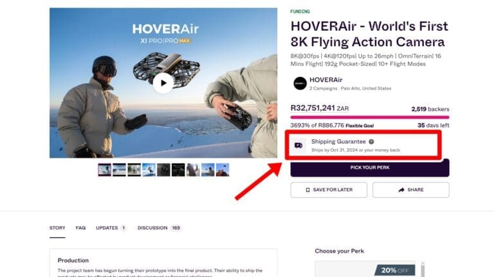
Task: Click the share arrow icon
Action: [x=401, y=190]
